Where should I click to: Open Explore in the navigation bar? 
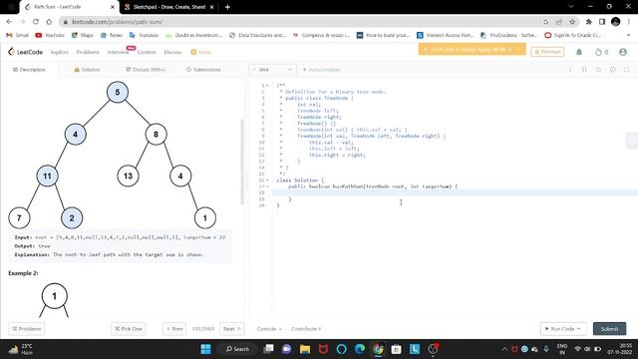pyautogui.click(x=60, y=52)
